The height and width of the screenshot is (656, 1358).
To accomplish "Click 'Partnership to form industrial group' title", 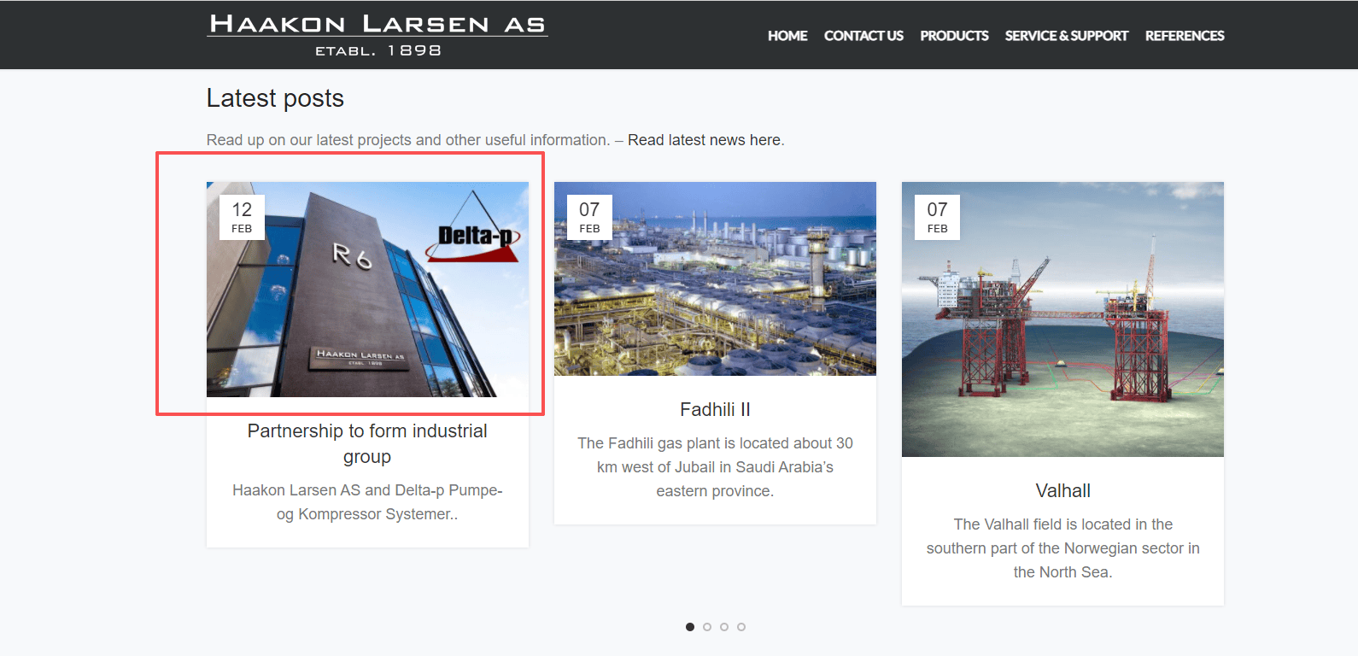I will point(367,443).
